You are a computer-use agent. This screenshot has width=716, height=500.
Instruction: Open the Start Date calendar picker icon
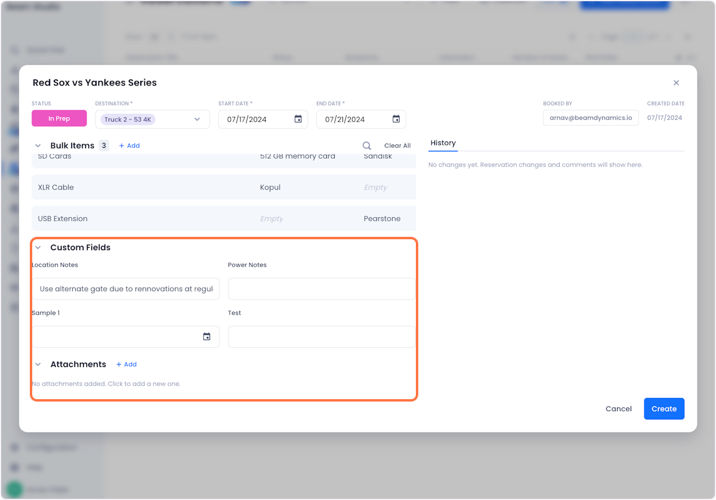[298, 119]
